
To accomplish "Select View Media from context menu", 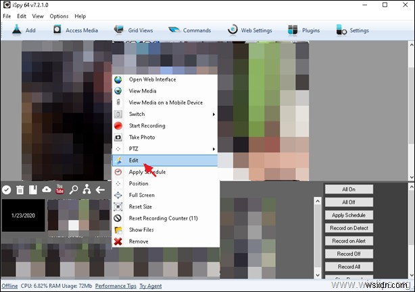I will pyautogui.click(x=165, y=91).
